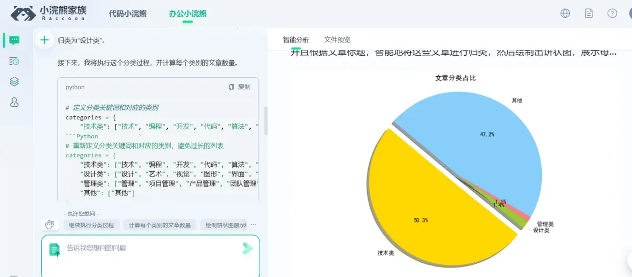Open the language globe icon

tap(565, 14)
